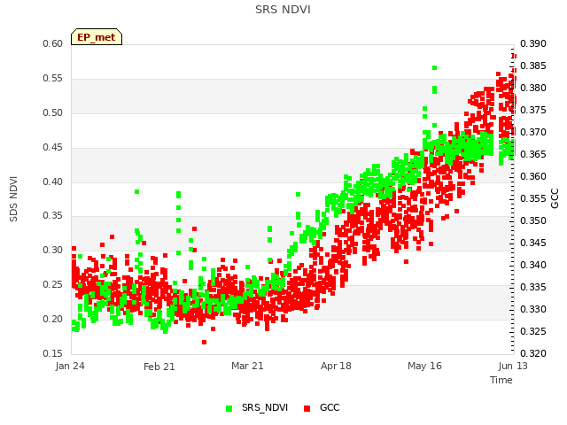Screen dimensions: 567x425
Task: Click the lowest red GCC outlier point
Action: 205,342
